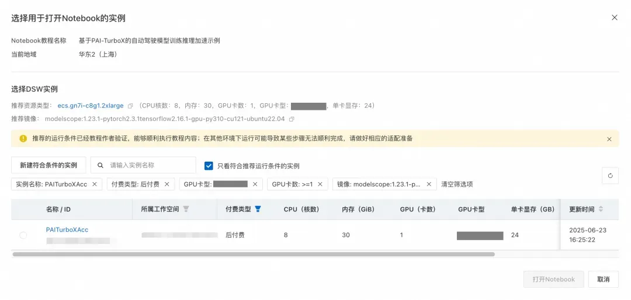Remove the 实例名称 PAITurboXAcc filter tag
This screenshot has width=631, height=300.
pyautogui.click(x=95, y=184)
